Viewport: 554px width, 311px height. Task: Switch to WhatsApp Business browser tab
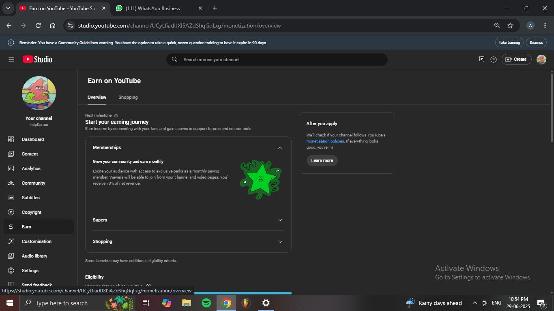(x=158, y=8)
